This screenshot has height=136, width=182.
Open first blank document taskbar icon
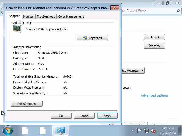25,131
